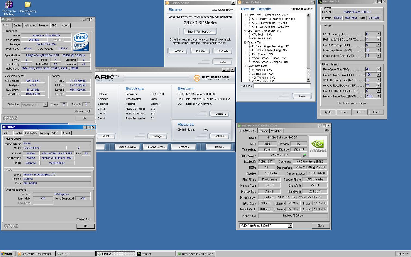Open the RAS# to CAS# Delay dropdown

(x=378, y=39)
